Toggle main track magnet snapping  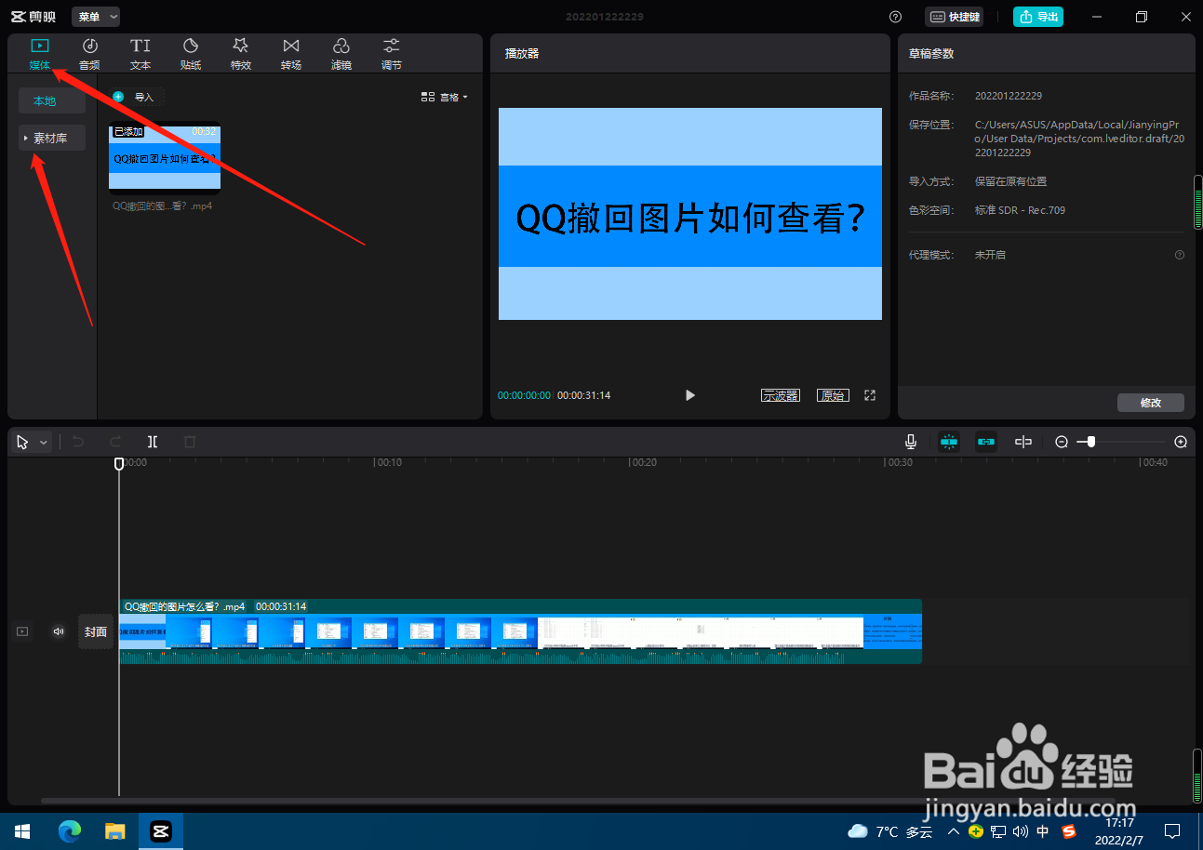pos(949,443)
